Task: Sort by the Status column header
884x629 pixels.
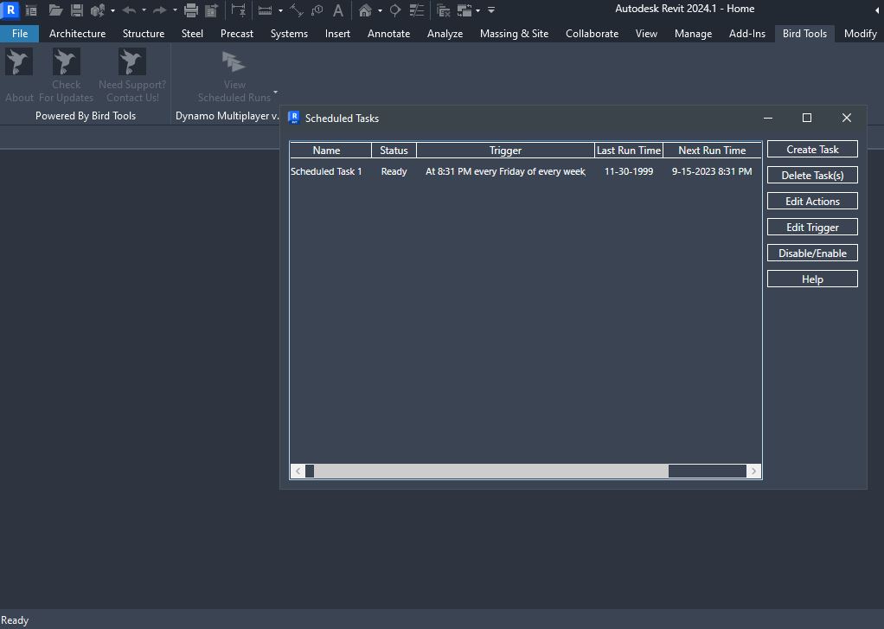Action: (394, 150)
